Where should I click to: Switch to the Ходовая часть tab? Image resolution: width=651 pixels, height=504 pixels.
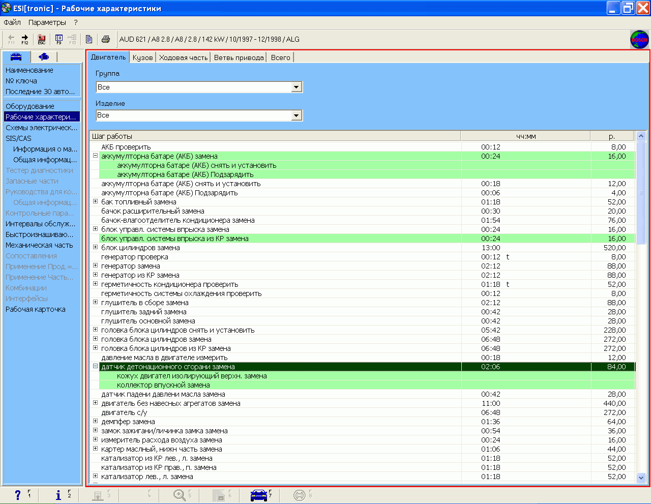183,57
